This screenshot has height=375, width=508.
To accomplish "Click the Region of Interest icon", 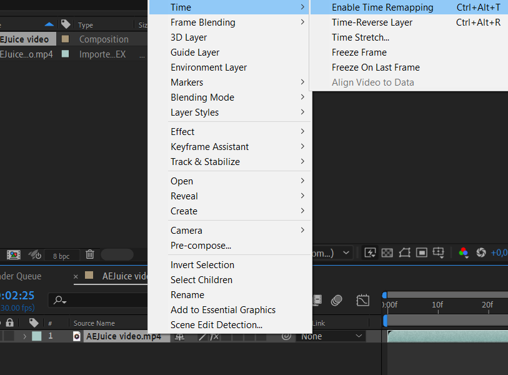I will [x=422, y=252].
